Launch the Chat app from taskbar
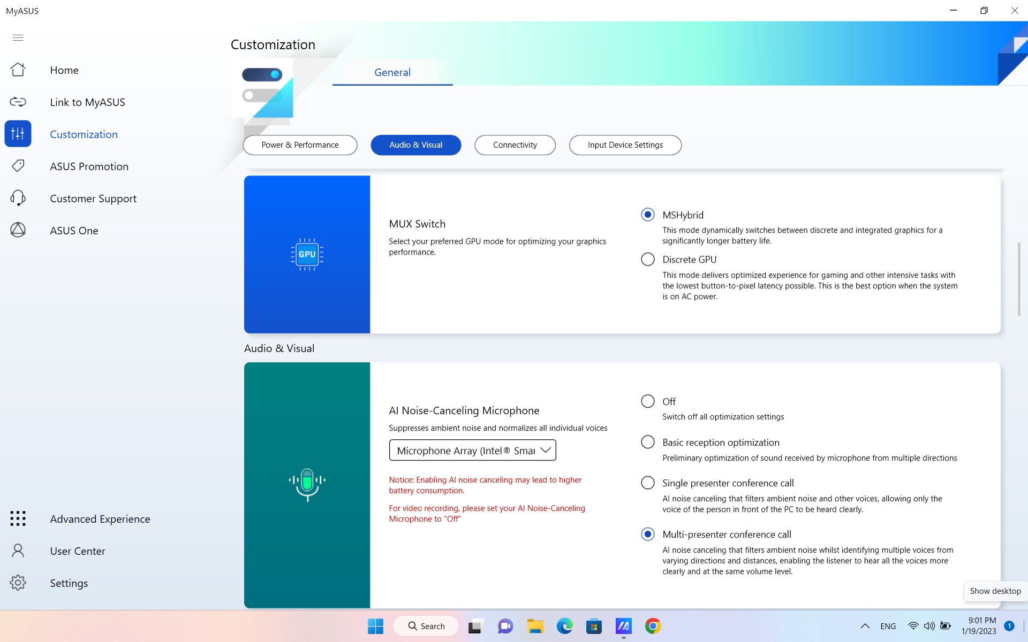The width and height of the screenshot is (1028, 642). click(x=505, y=626)
